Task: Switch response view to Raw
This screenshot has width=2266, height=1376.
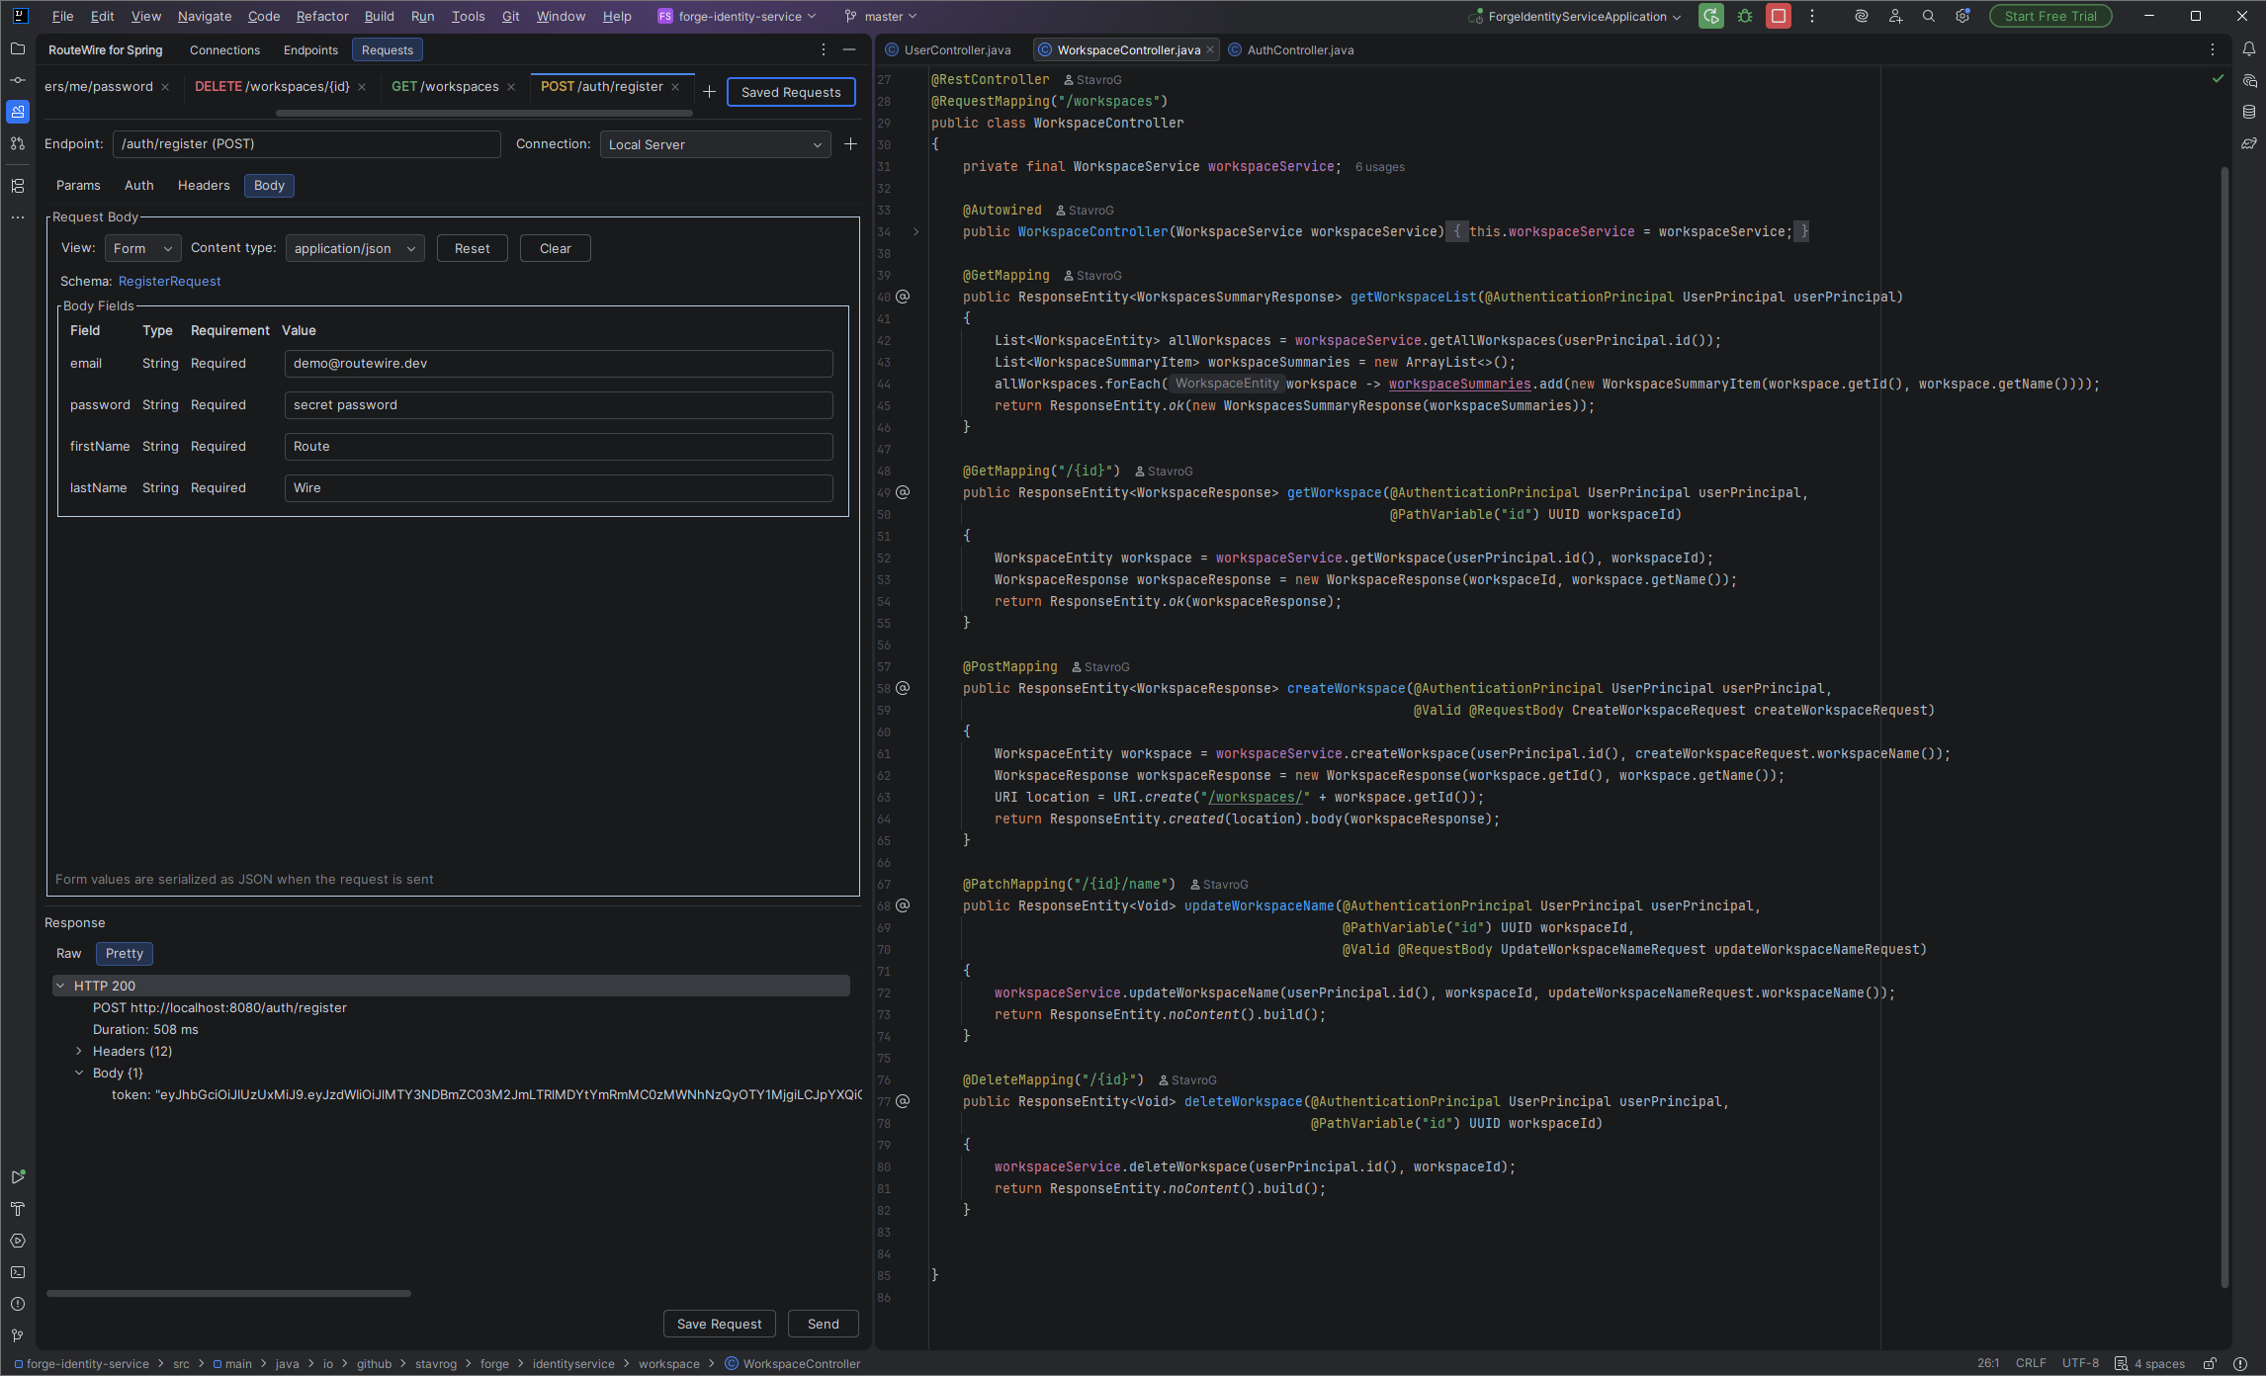Action: click(69, 954)
